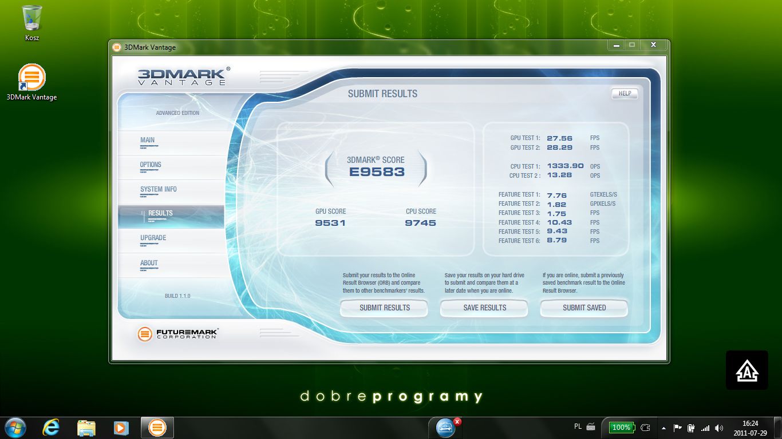Click the Futuremark Corporation logo
Image resolution: width=782 pixels, height=439 pixels.
click(x=178, y=333)
